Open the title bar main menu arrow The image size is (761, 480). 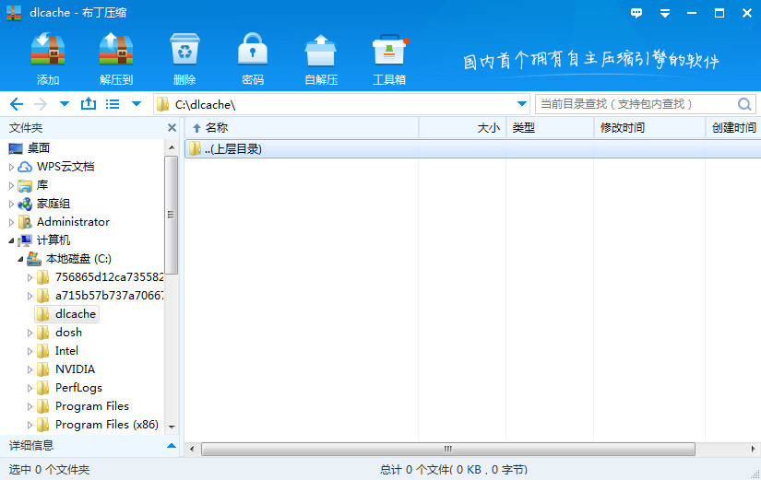click(x=665, y=14)
